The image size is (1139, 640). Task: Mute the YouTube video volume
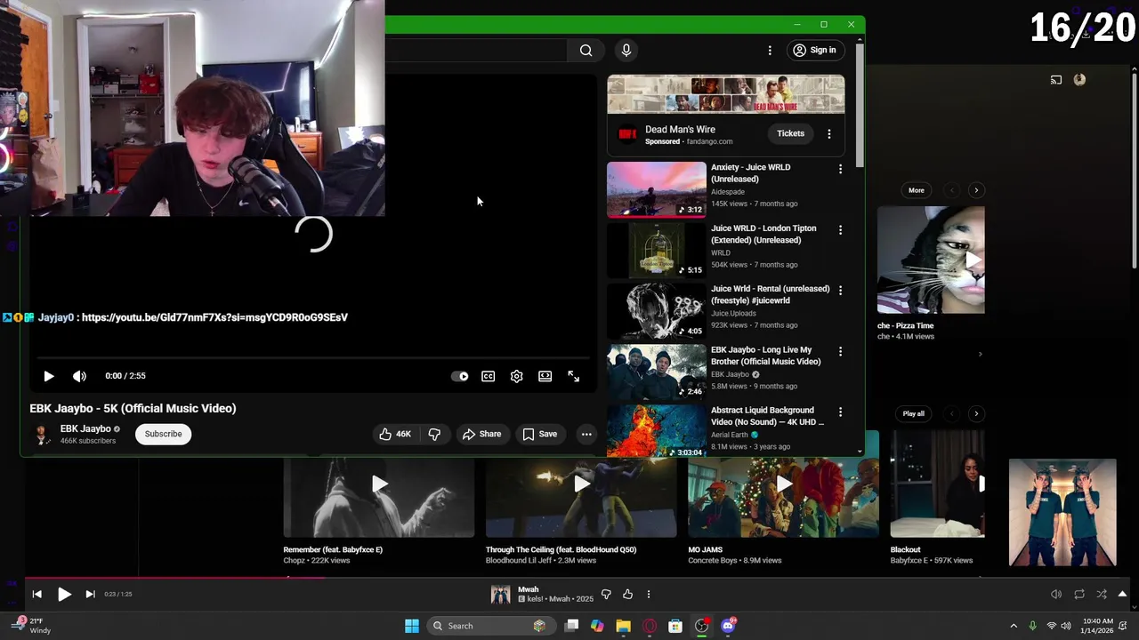[x=79, y=376]
